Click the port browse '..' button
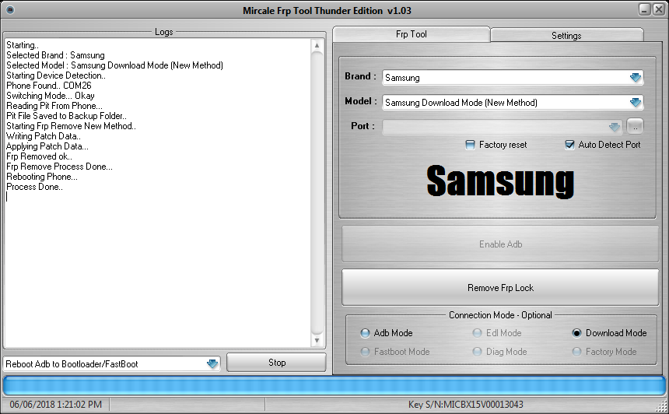669x414 pixels. (x=635, y=127)
